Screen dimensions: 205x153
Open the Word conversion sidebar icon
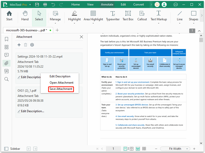click(7, 71)
